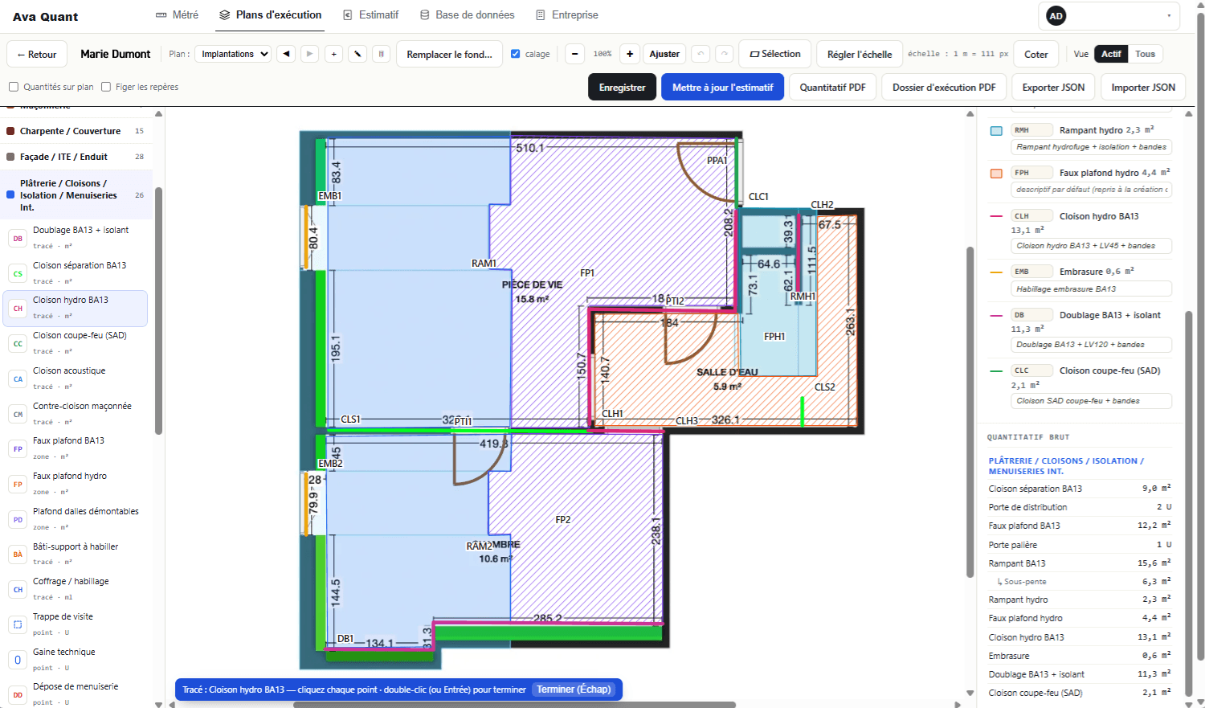Click the canvas horizontal scrollbar
Viewport: 1205px width, 708px height.
point(514,705)
